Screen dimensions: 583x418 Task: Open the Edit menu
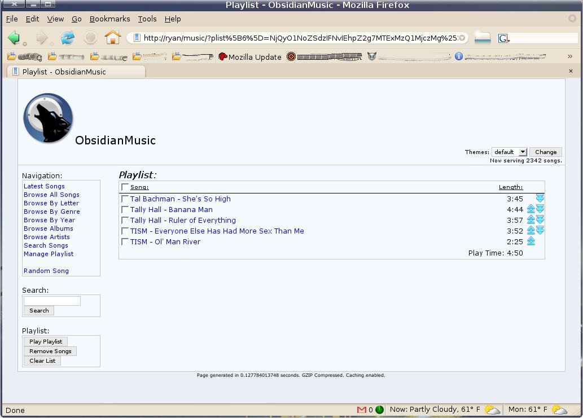(32, 19)
